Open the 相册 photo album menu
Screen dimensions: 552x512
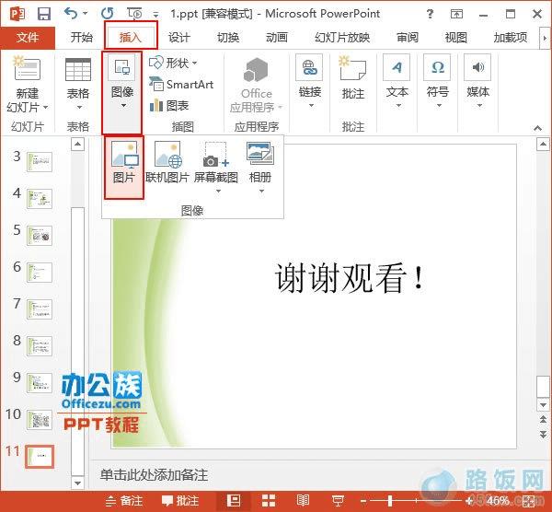[260, 167]
